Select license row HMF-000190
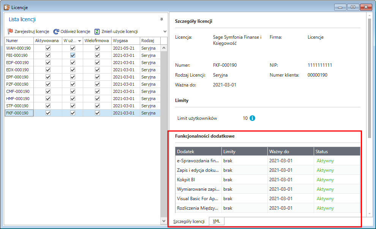The image size is (376, 229). (x=82, y=98)
